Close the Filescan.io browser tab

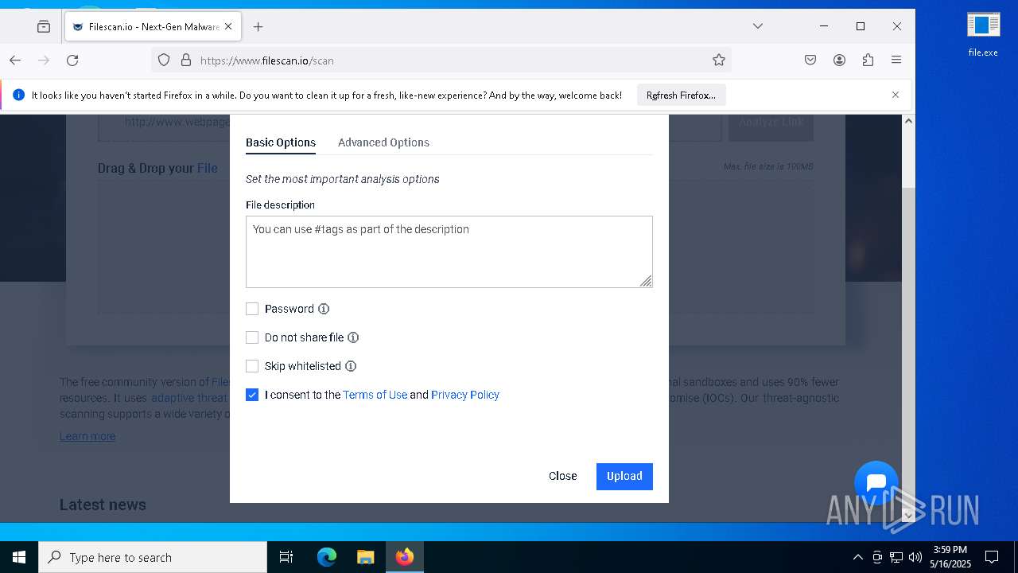pyautogui.click(x=228, y=26)
